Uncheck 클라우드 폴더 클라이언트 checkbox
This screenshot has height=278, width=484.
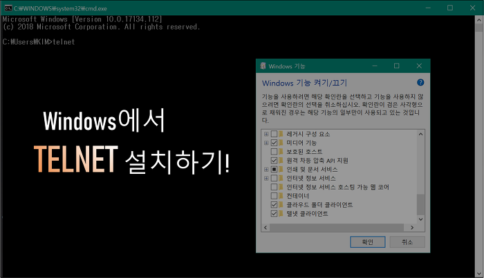point(274,205)
